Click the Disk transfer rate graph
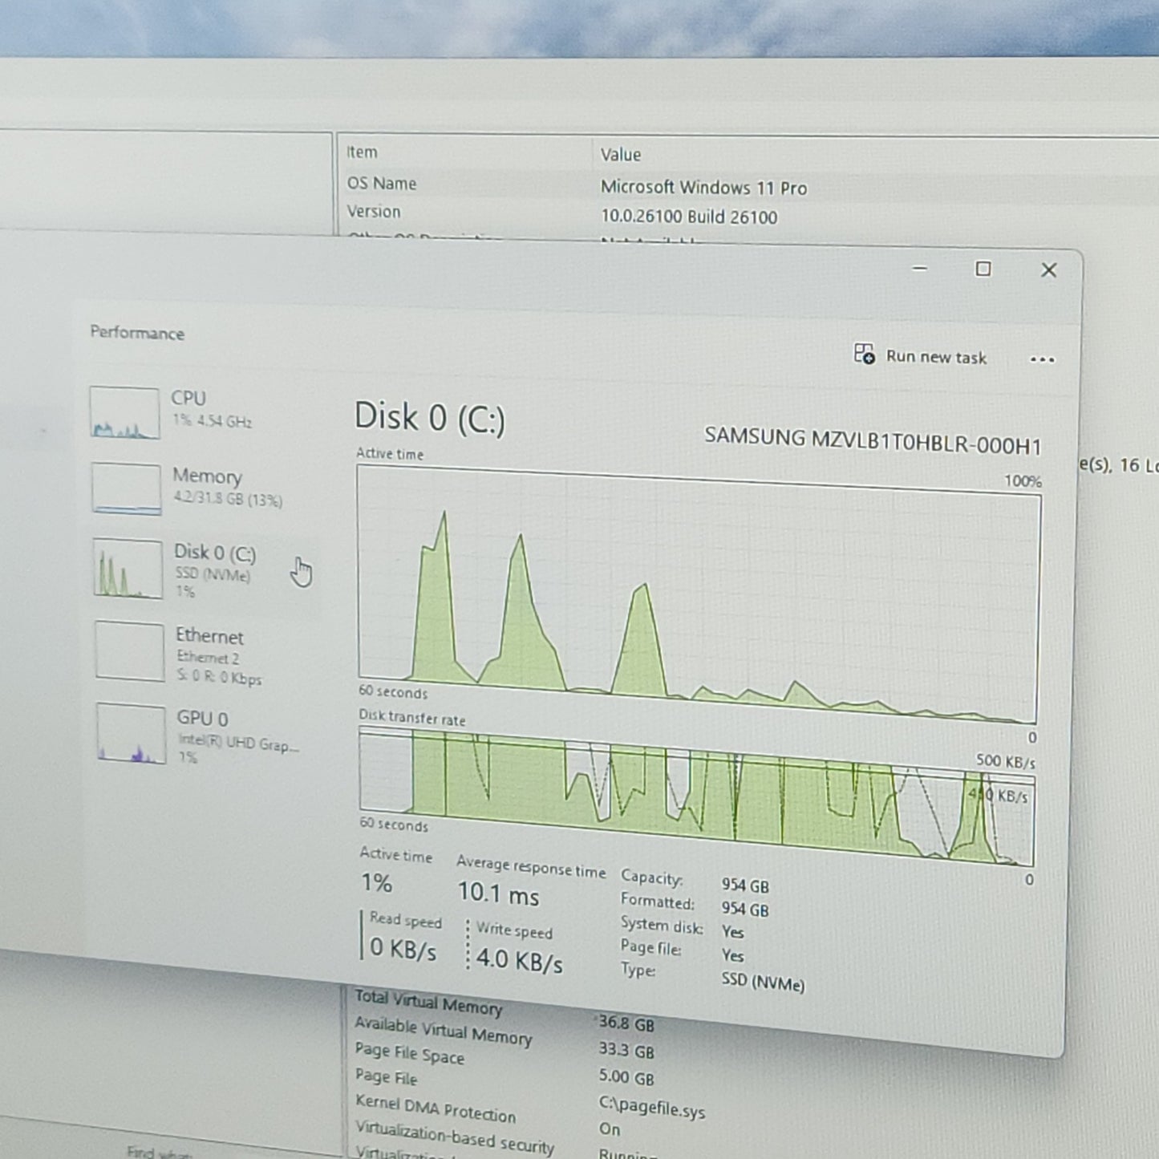 pos(696,798)
